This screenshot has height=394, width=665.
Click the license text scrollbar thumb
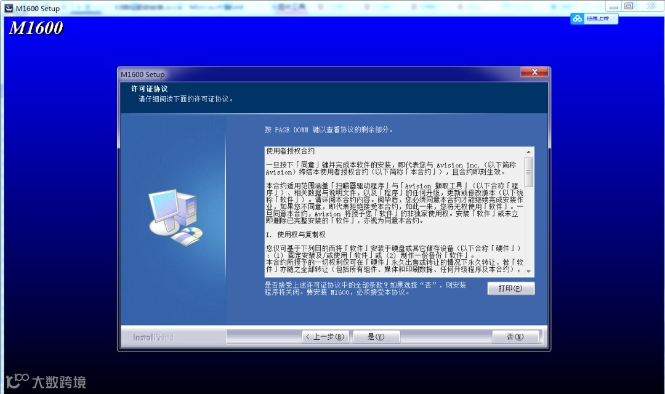(528, 172)
